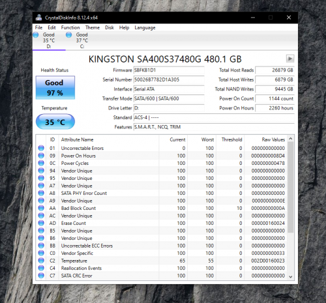Open the Disk menu
326x303 pixels.
point(110,27)
